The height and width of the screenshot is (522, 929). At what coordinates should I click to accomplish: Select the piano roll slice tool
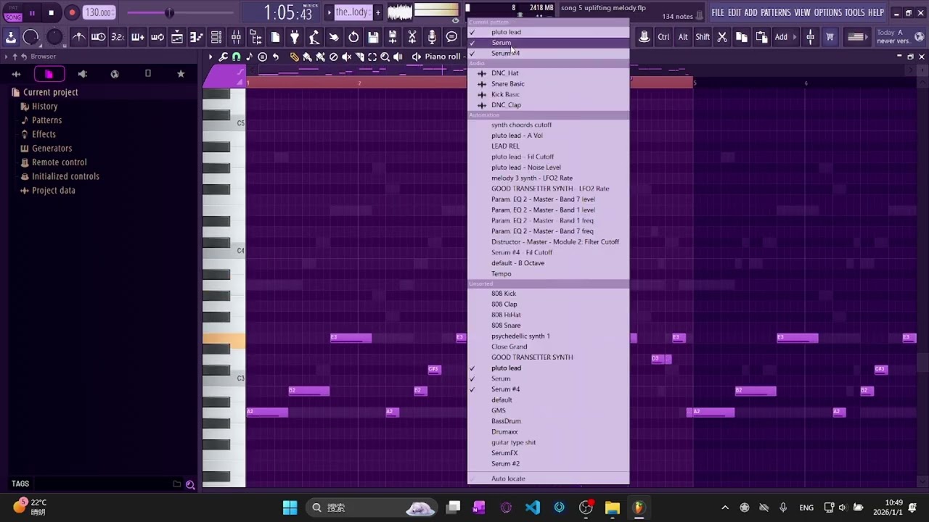[359, 57]
